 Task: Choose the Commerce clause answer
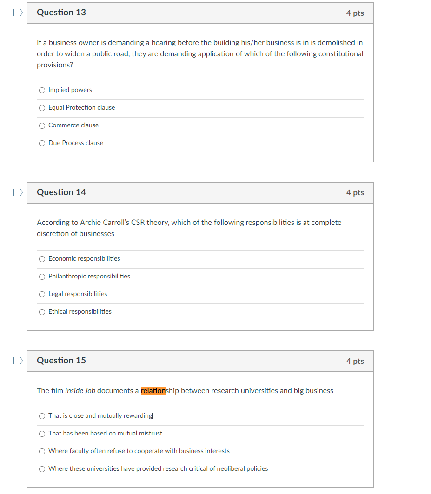point(42,125)
